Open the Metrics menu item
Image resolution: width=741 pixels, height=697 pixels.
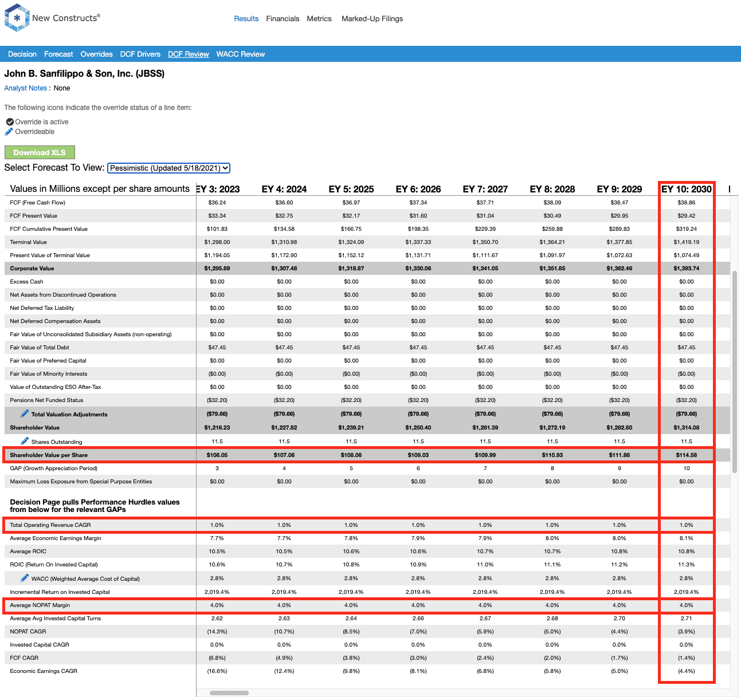(319, 19)
